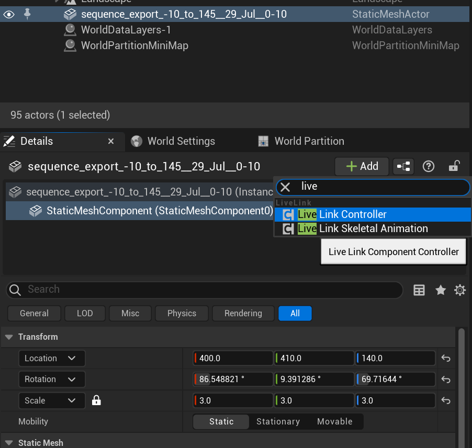The height and width of the screenshot is (448, 472).
Task: Click the Details property Search field
Action: click(209, 290)
